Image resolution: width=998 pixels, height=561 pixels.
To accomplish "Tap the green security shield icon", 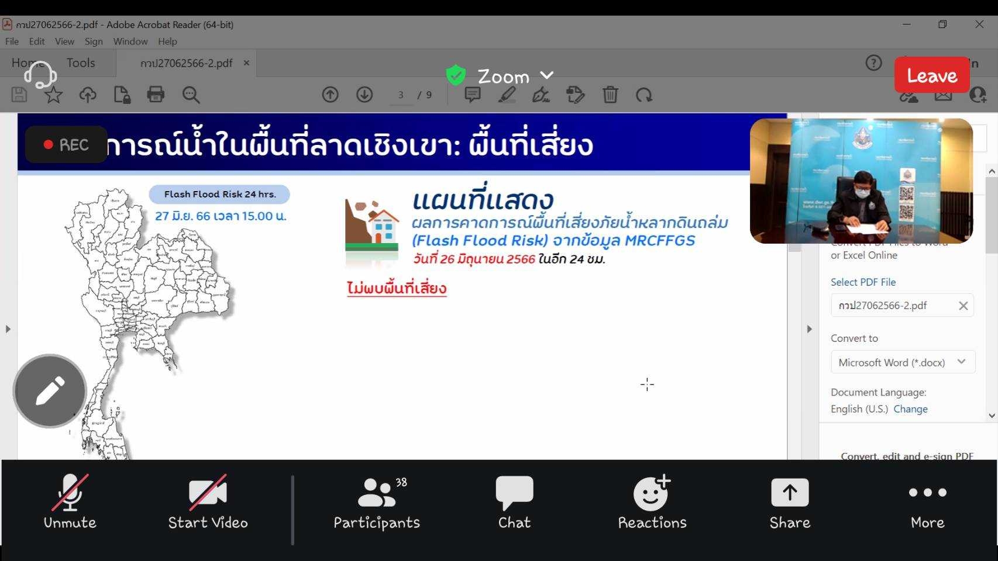I will coord(456,75).
